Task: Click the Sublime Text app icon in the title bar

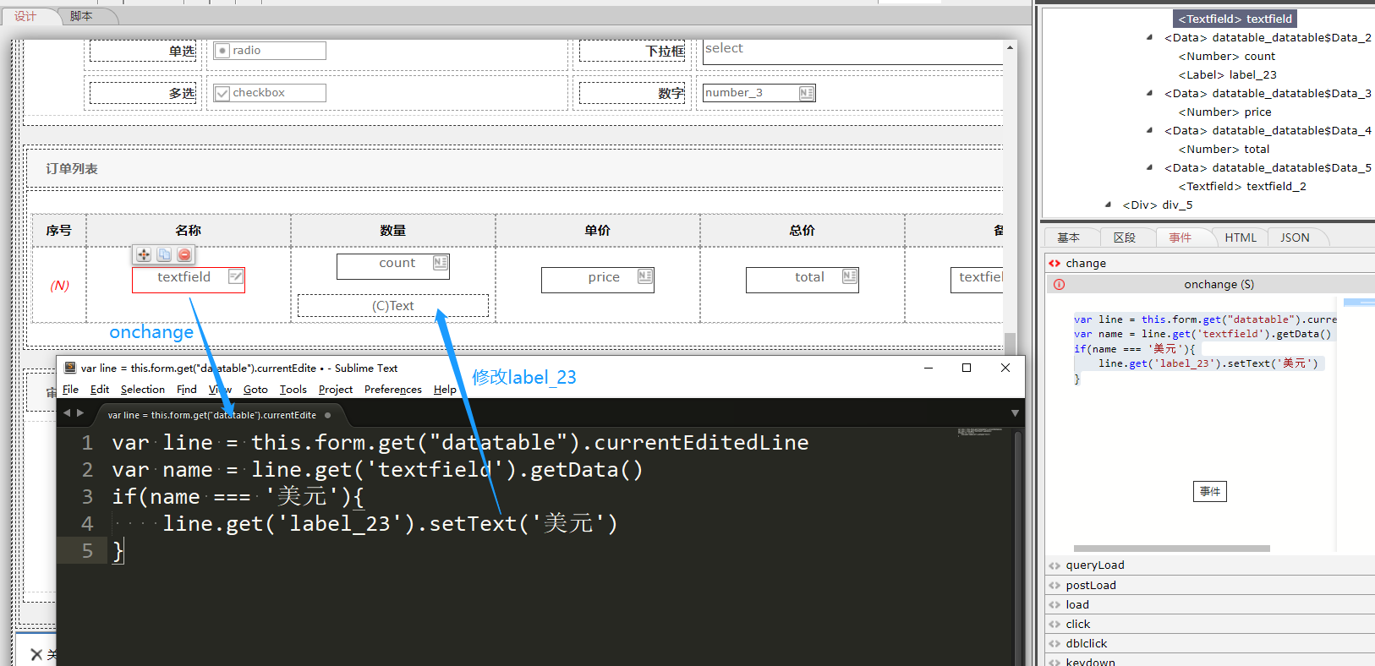Action: [70, 368]
